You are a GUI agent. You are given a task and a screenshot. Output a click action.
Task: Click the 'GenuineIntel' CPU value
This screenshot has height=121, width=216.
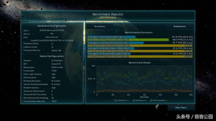[52, 37]
